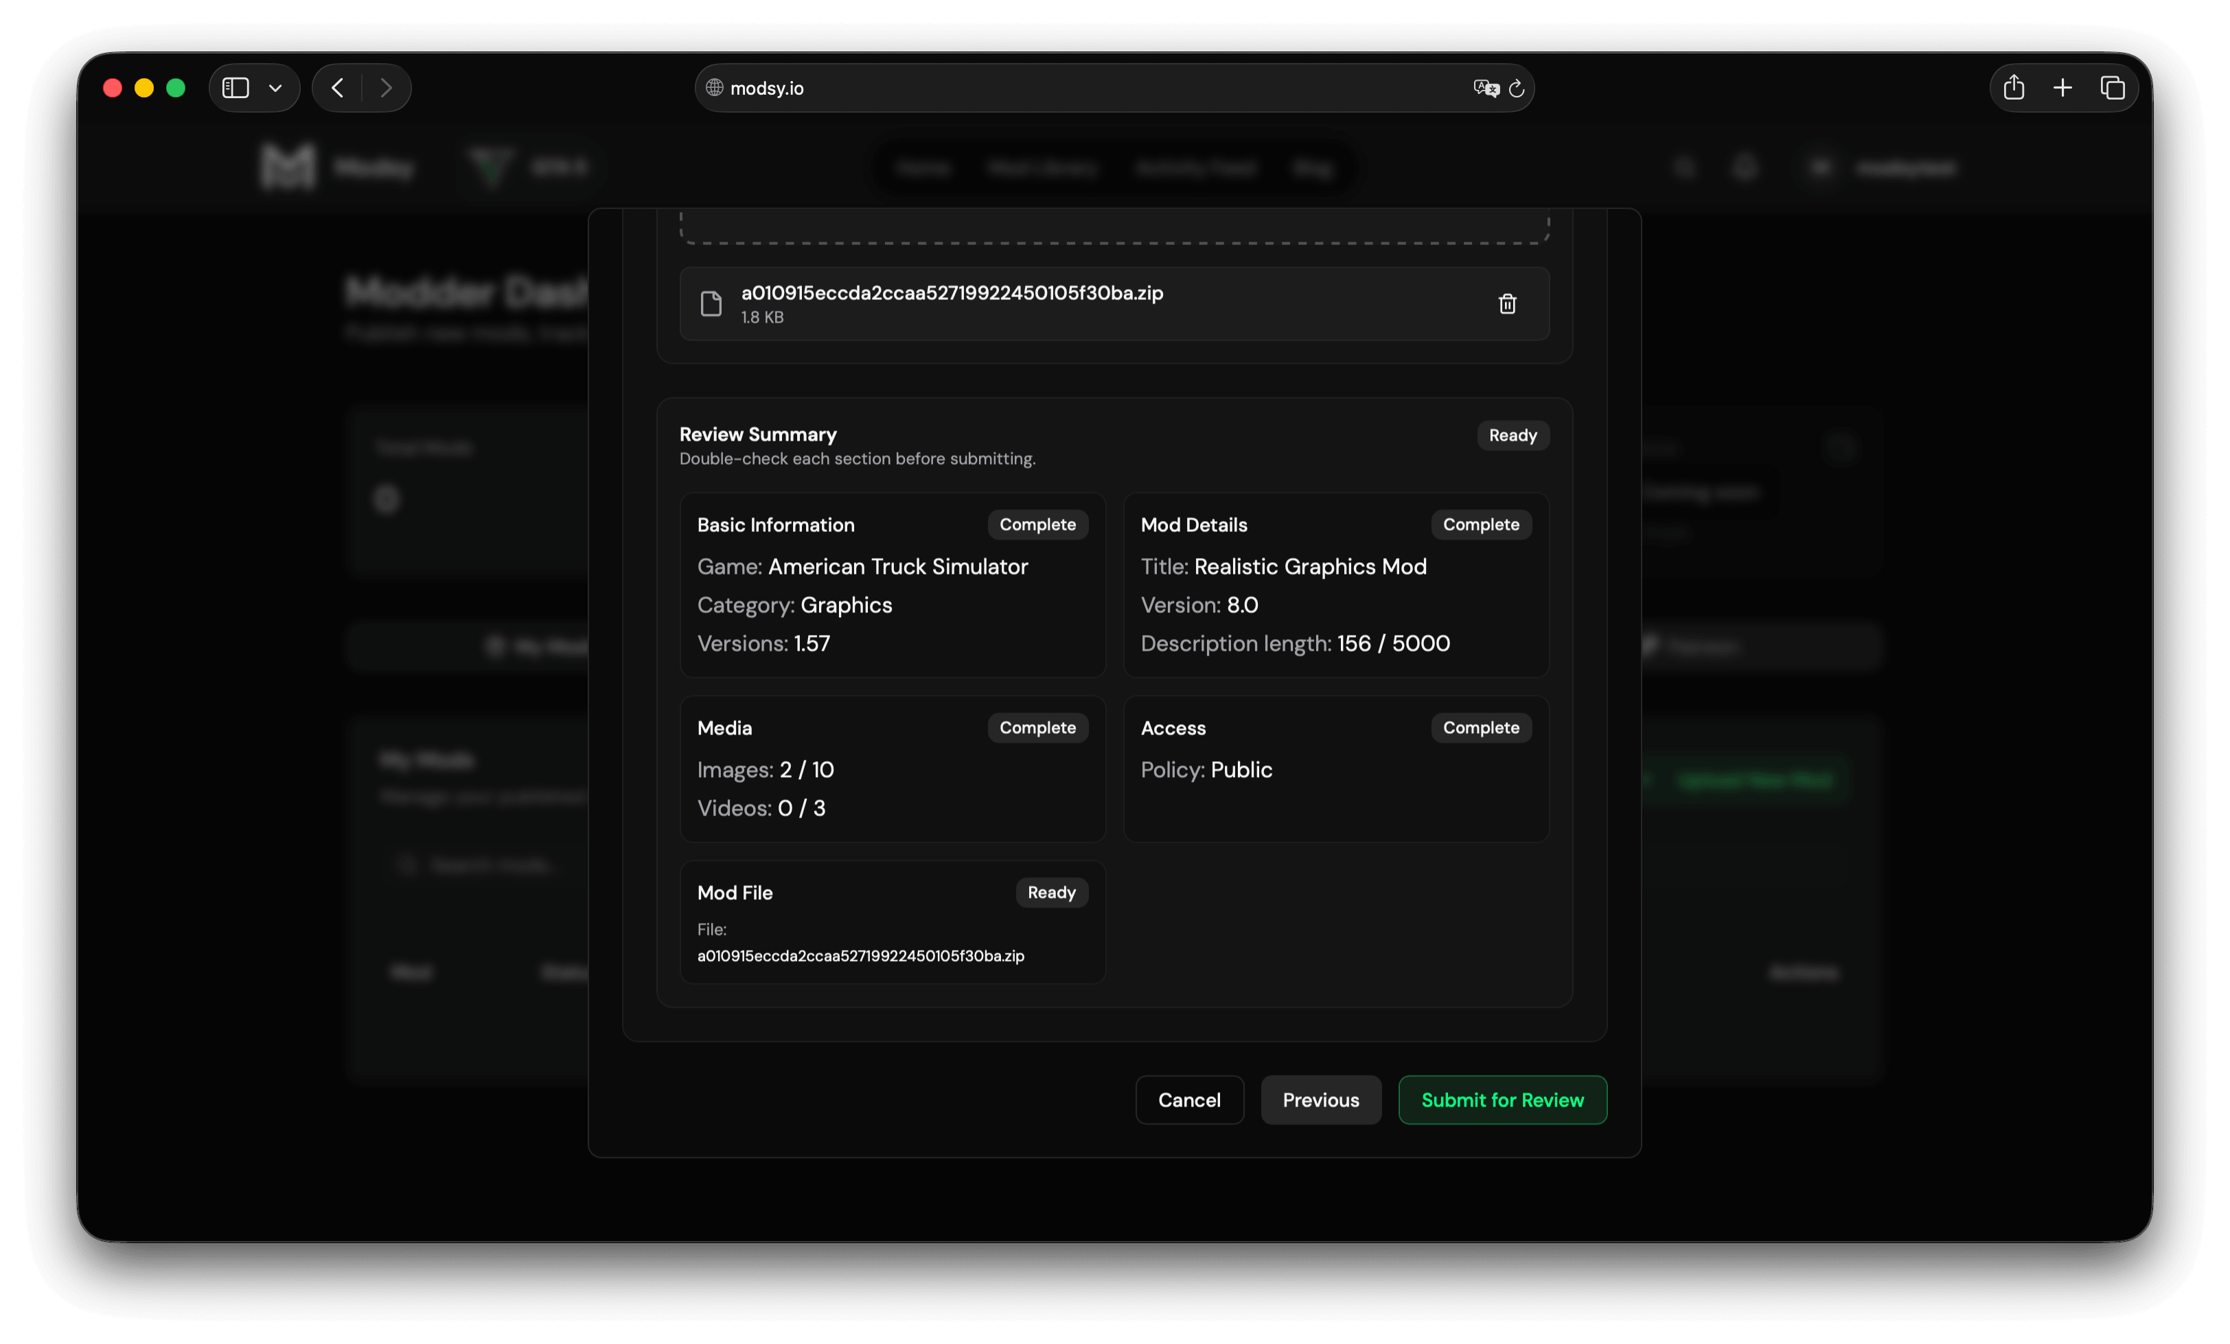The image size is (2230, 1344).
Task: Expand the sidebar dropdown chevron
Action: click(x=276, y=89)
